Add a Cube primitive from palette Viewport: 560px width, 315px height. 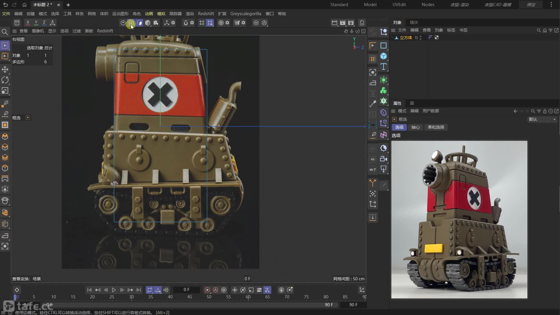pyautogui.click(x=384, y=56)
